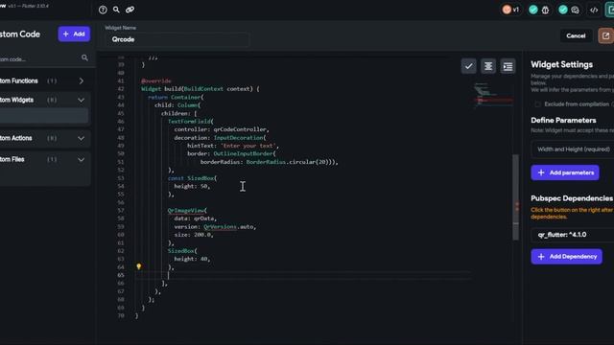The image size is (614, 345).
Task: Click the 'size: 200.0,' code line
Action: pos(194,235)
